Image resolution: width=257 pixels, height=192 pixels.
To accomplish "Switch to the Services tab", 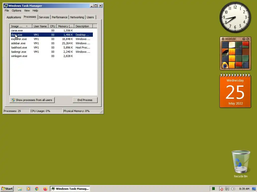I will point(44,17).
